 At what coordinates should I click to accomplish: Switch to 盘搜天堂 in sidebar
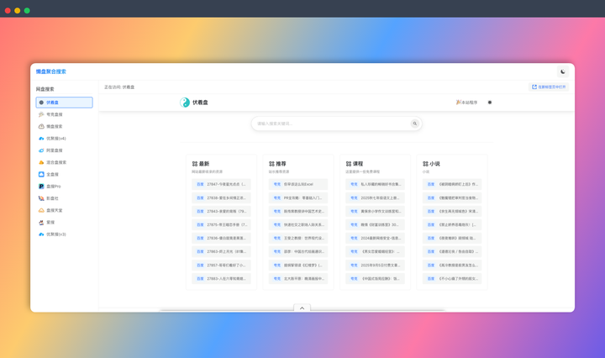coord(54,210)
